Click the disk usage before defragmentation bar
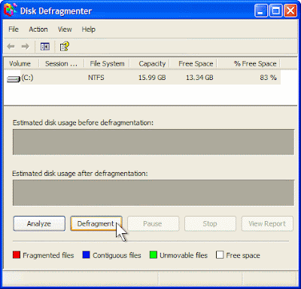Image resolution: width=301 pixels, height=289 pixels. click(x=154, y=142)
